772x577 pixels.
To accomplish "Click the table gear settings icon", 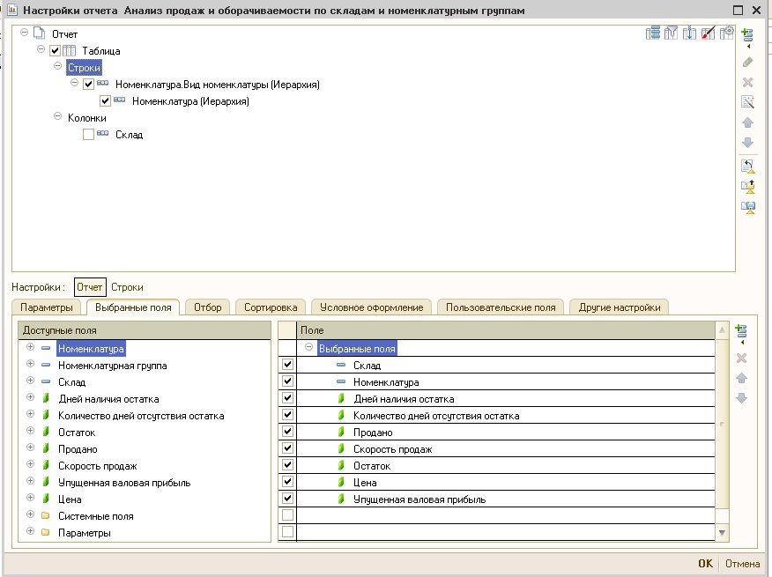I will 726,33.
